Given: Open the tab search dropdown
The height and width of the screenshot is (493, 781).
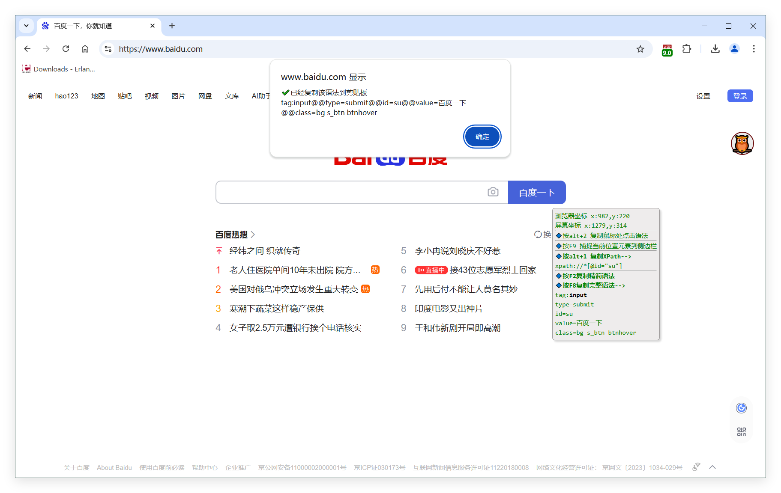Looking at the screenshot, I should tap(27, 26).
